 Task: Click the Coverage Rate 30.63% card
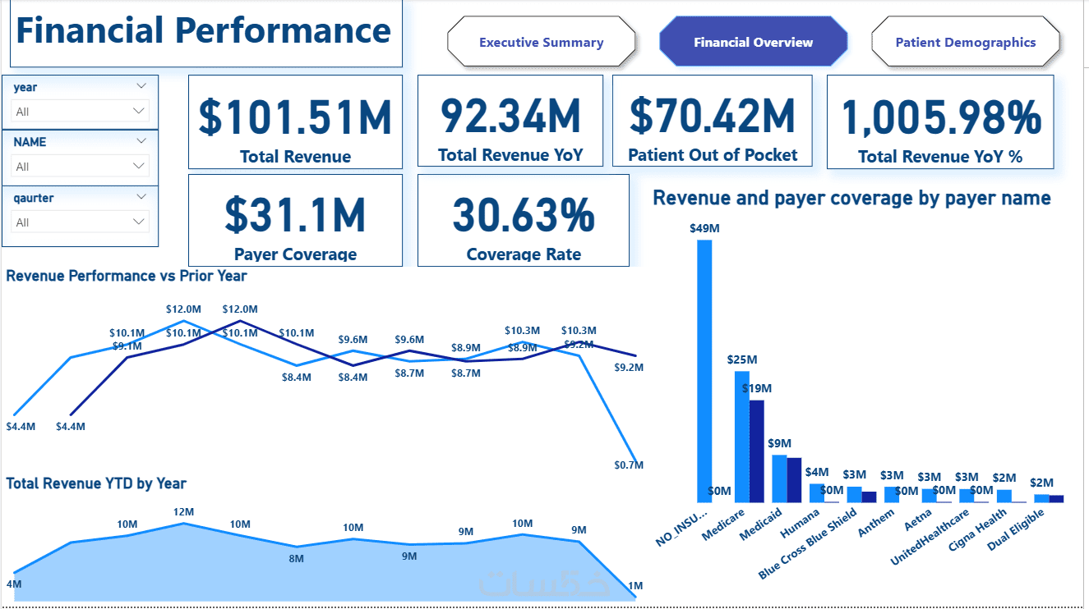(x=524, y=220)
